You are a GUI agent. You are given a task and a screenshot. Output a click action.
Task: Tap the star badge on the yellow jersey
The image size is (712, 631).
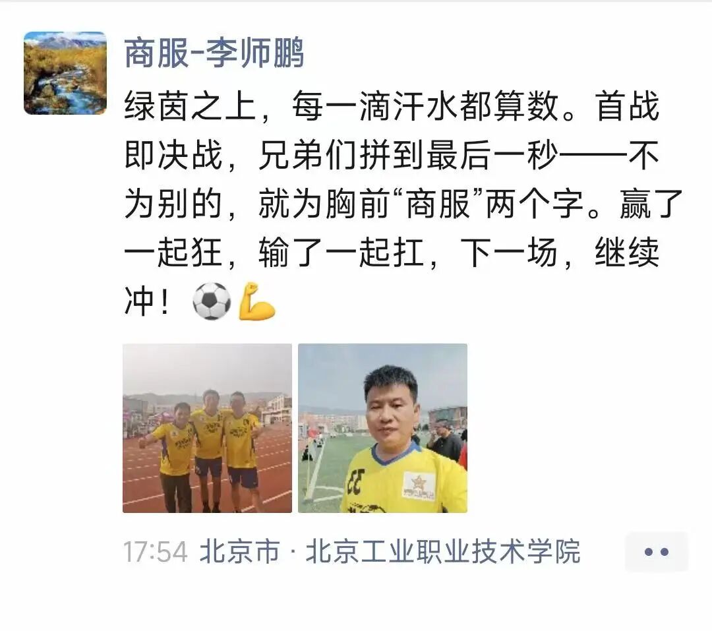pyautogui.click(x=419, y=486)
